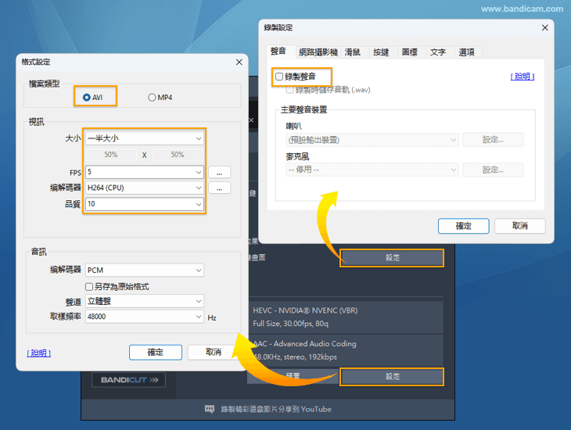
Task: Select the AVI file type radio button
Action: click(x=86, y=97)
